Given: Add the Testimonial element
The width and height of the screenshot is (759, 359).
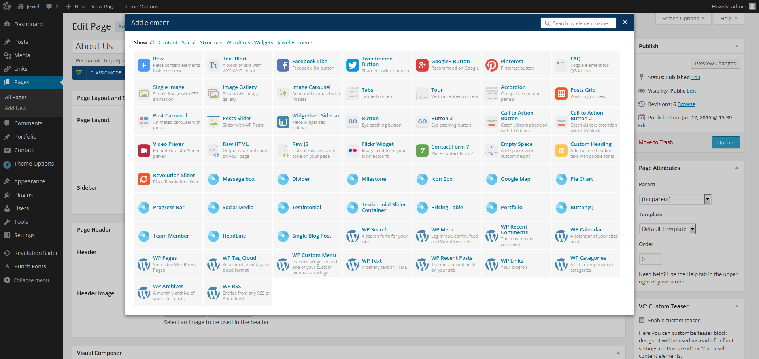Looking at the screenshot, I should (x=308, y=207).
